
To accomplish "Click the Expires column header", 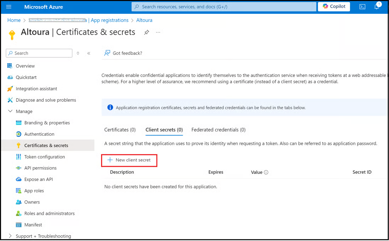I will (x=216, y=172).
